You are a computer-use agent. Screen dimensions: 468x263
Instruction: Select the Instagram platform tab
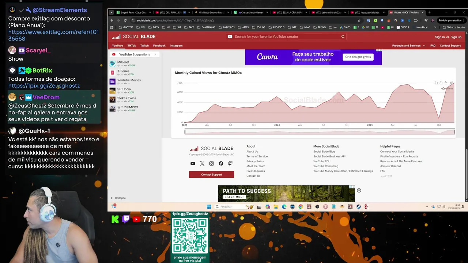(x=176, y=46)
